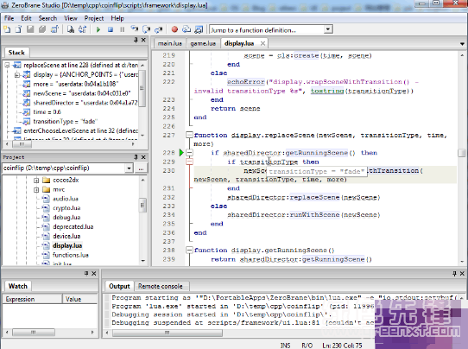Close the Project panel
Viewport: 468px width, 349px height.
pos(143,157)
